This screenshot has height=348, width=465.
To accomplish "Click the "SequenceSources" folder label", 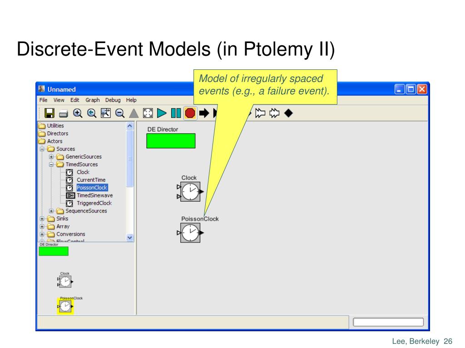I will (86, 211).
